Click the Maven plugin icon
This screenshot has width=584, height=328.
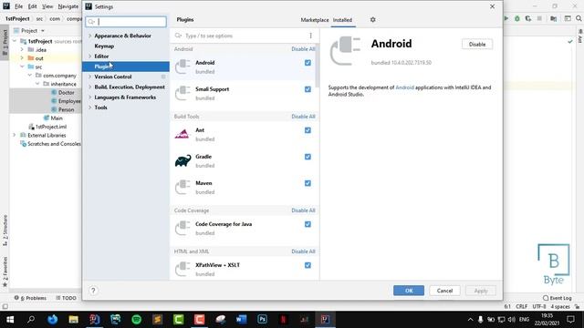pos(182,187)
